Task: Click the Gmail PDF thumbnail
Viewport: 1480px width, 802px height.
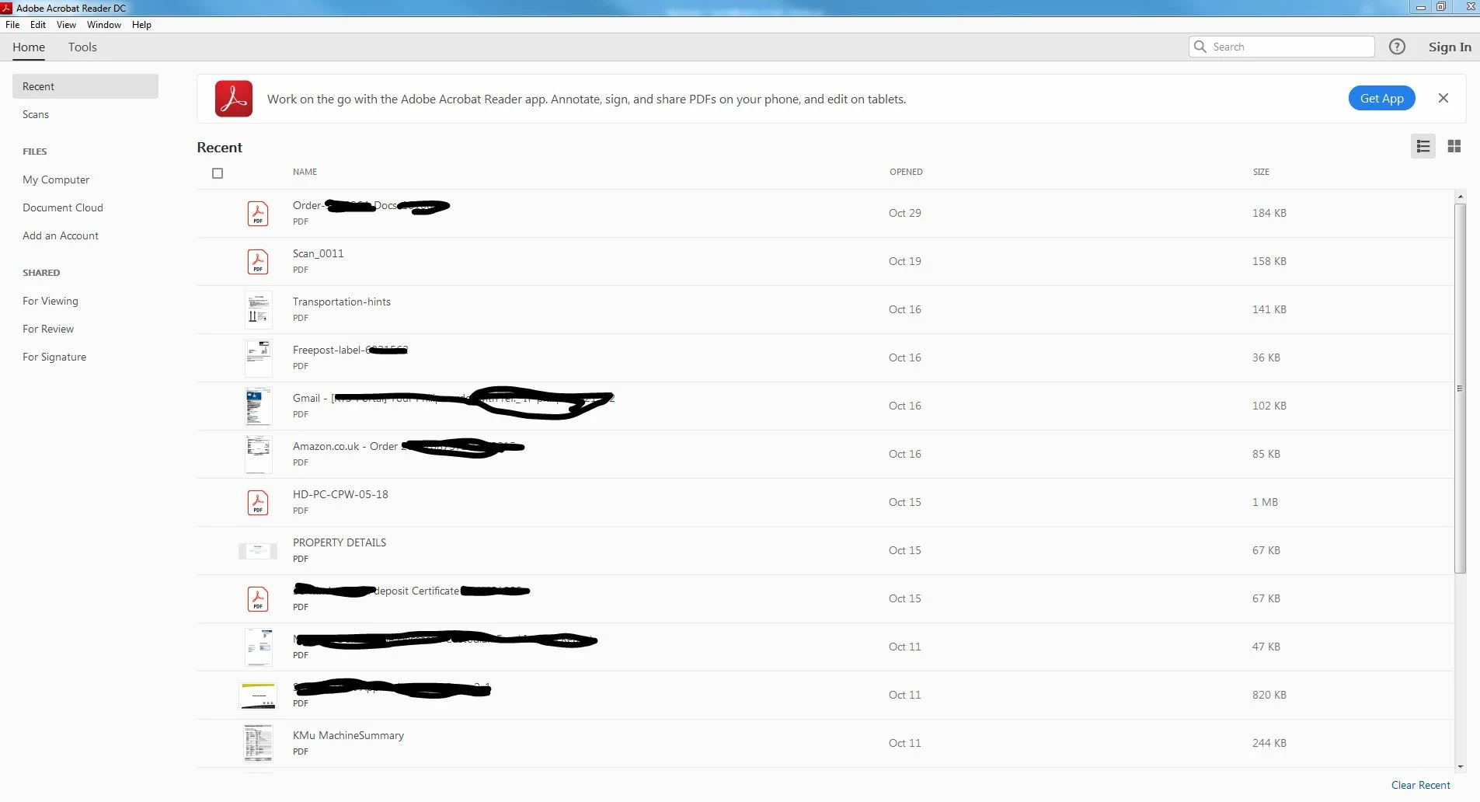Action: [259, 406]
